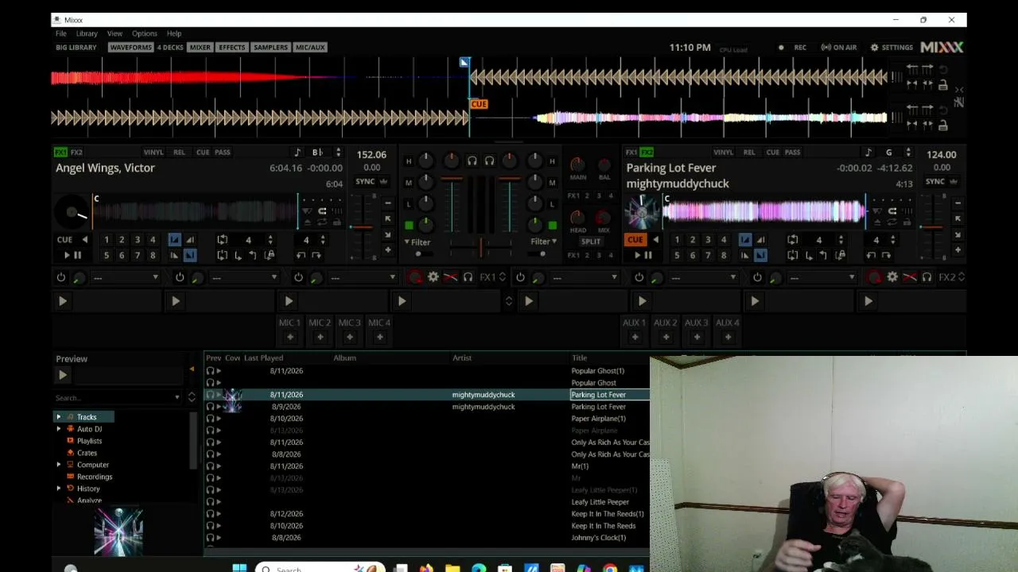Viewport: 1018px width, 572px height.
Task: Click the CUE button on deck 1
Action: [x=64, y=239]
